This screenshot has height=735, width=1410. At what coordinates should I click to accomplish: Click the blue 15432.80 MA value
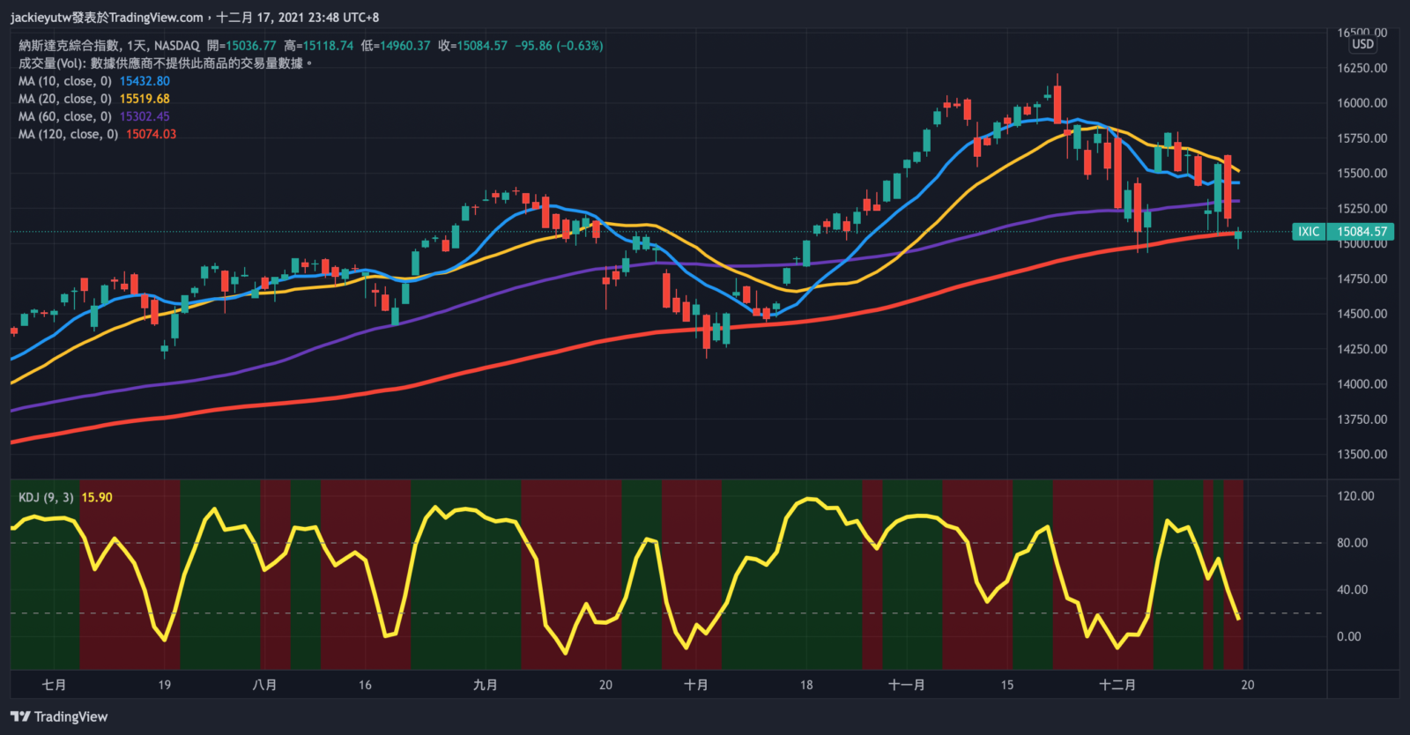pos(145,81)
